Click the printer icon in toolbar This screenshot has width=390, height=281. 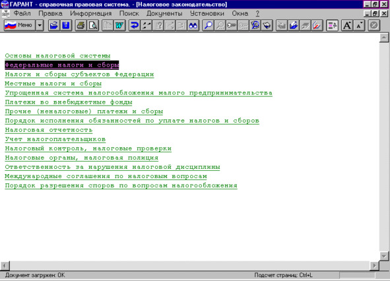[81, 25]
